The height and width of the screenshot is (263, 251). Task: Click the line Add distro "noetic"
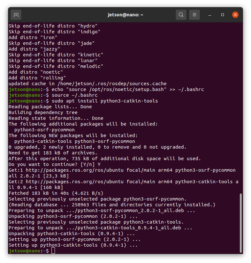[36, 72]
